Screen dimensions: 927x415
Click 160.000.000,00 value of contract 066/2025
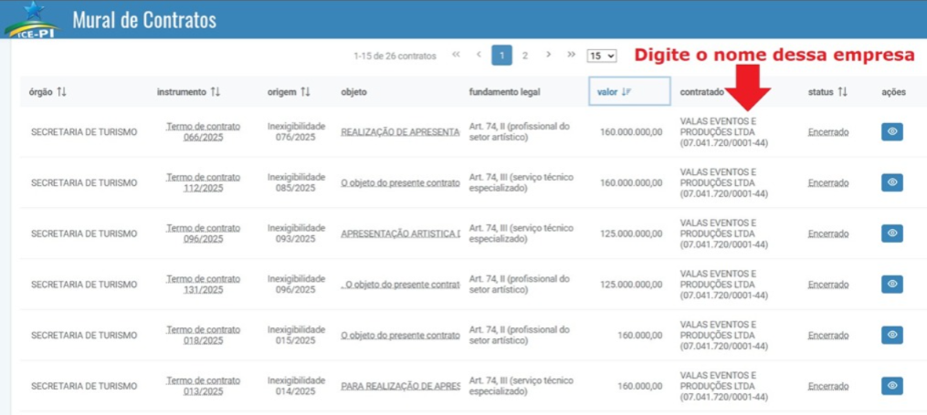(x=631, y=132)
